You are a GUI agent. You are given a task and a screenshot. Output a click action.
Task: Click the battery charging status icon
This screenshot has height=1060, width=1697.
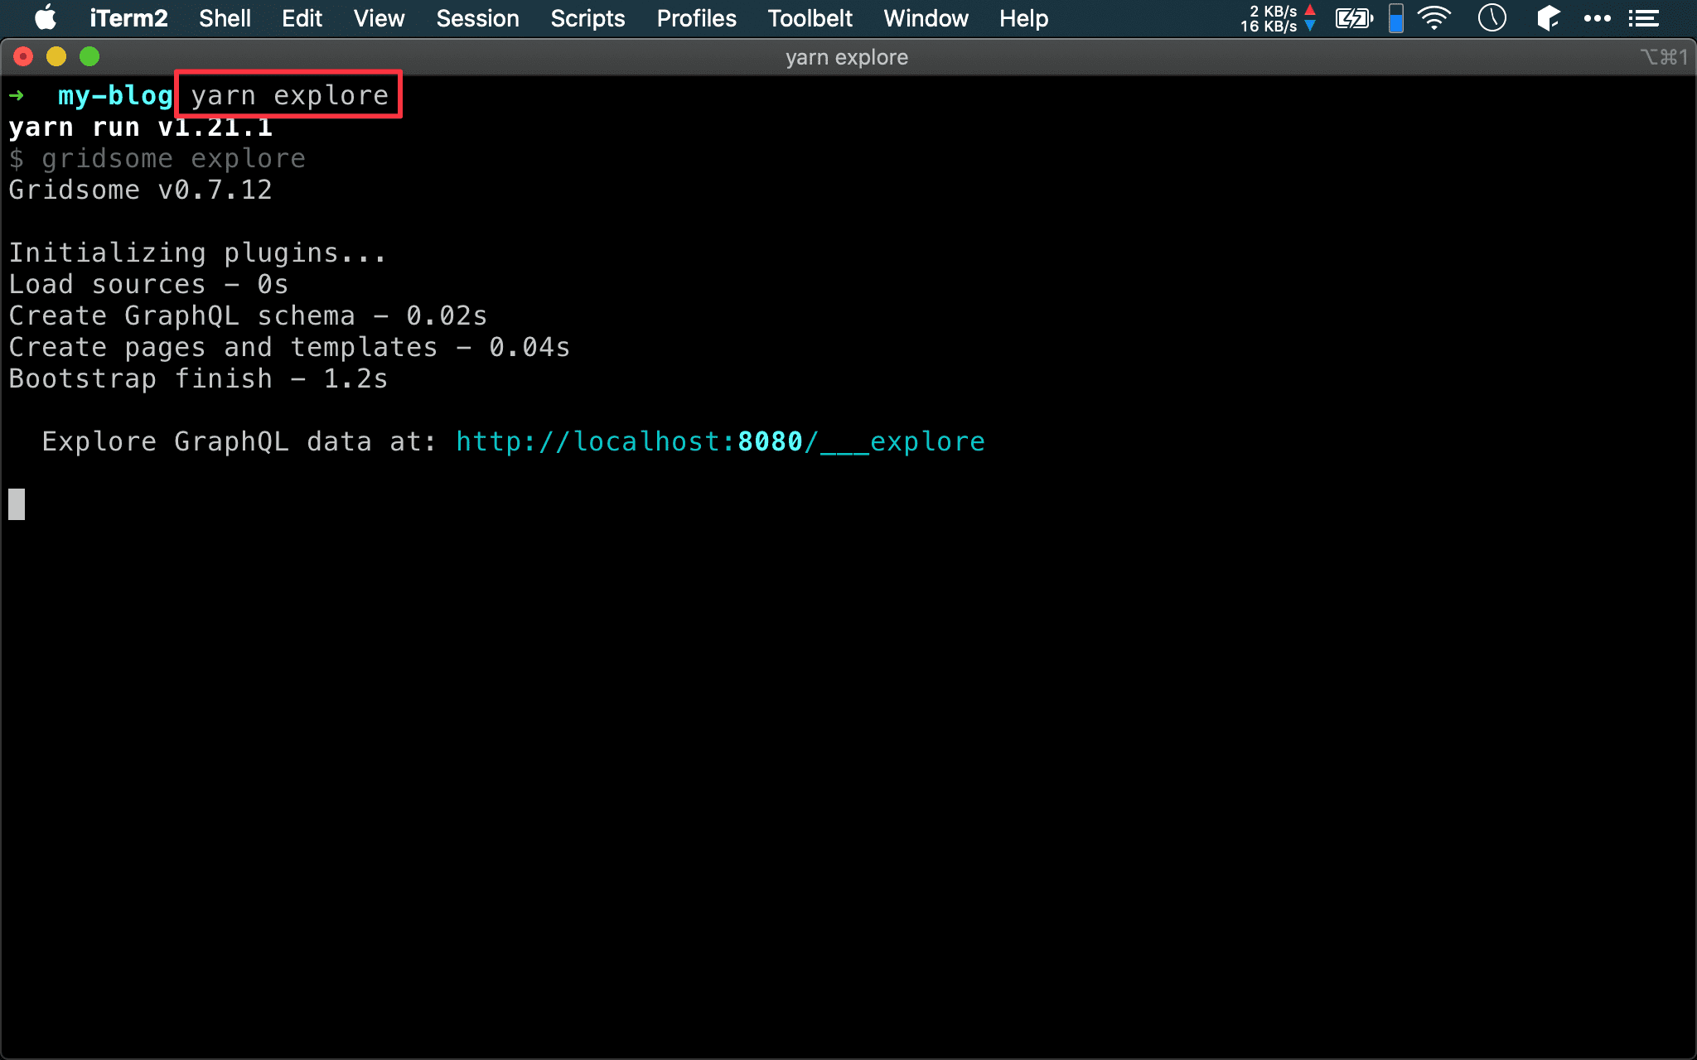(1354, 18)
